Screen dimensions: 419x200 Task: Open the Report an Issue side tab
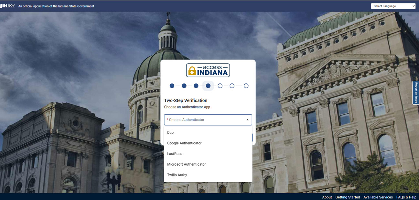(x=416, y=93)
